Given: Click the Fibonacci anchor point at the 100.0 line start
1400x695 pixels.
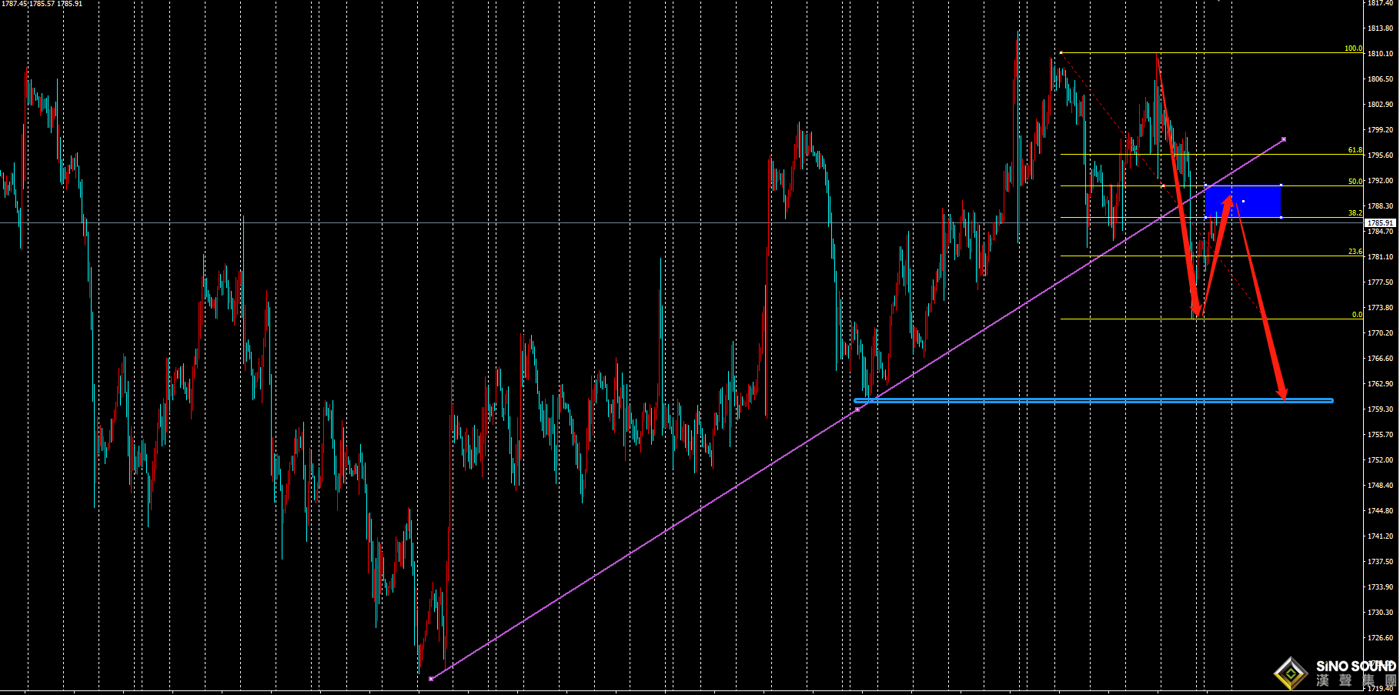Looking at the screenshot, I should tap(1061, 52).
